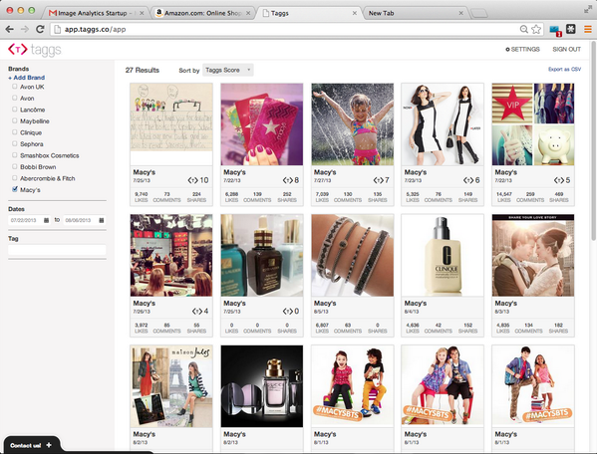The width and height of the screenshot is (597, 454).
Task: Reload the page with refresh icon
Action: (40, 29)
